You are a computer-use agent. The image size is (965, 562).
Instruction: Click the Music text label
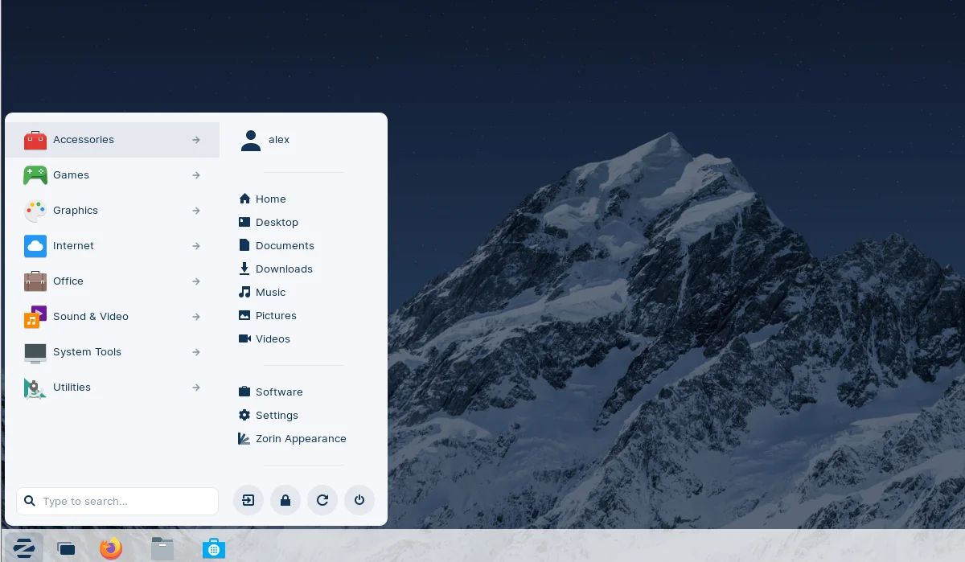(270, 293)
